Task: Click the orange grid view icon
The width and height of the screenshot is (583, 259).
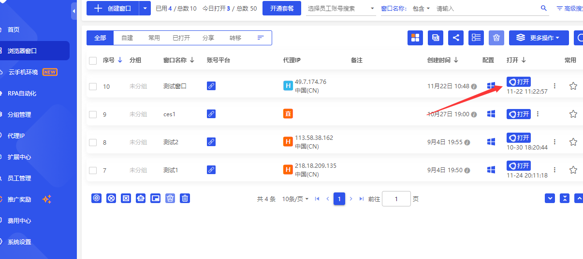Action: tap(415, 38)
